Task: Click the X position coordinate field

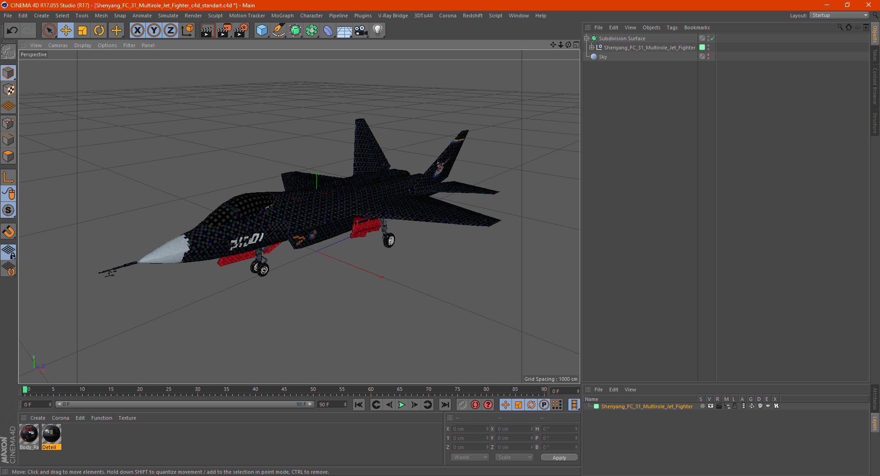Action: coord(470,429)
